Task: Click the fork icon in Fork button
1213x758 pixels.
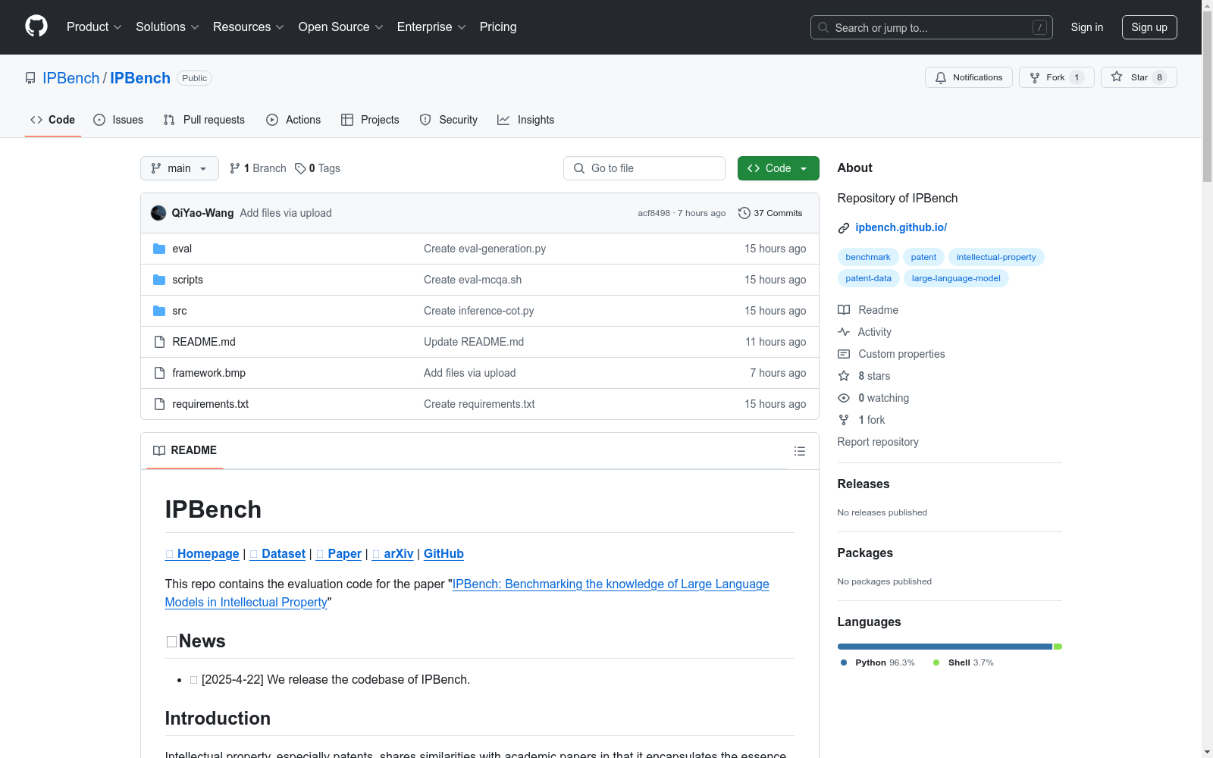Action: [1035, 77]
